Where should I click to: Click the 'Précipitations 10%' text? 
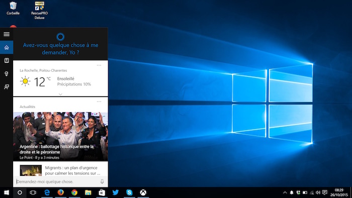coord(74,84)
